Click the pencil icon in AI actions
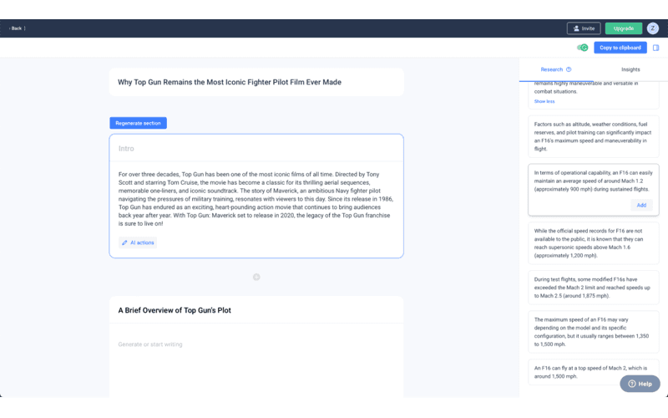The width and height of the screenshot is (668, 418). [124, 242]
